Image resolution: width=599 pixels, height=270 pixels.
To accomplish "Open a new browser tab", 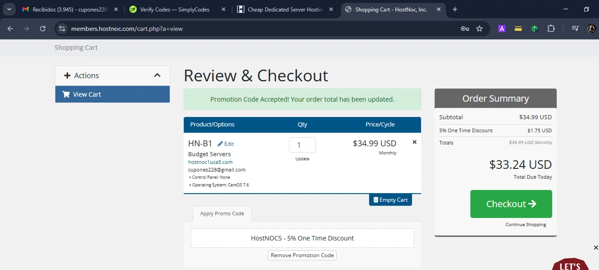I will click(455, 9).
